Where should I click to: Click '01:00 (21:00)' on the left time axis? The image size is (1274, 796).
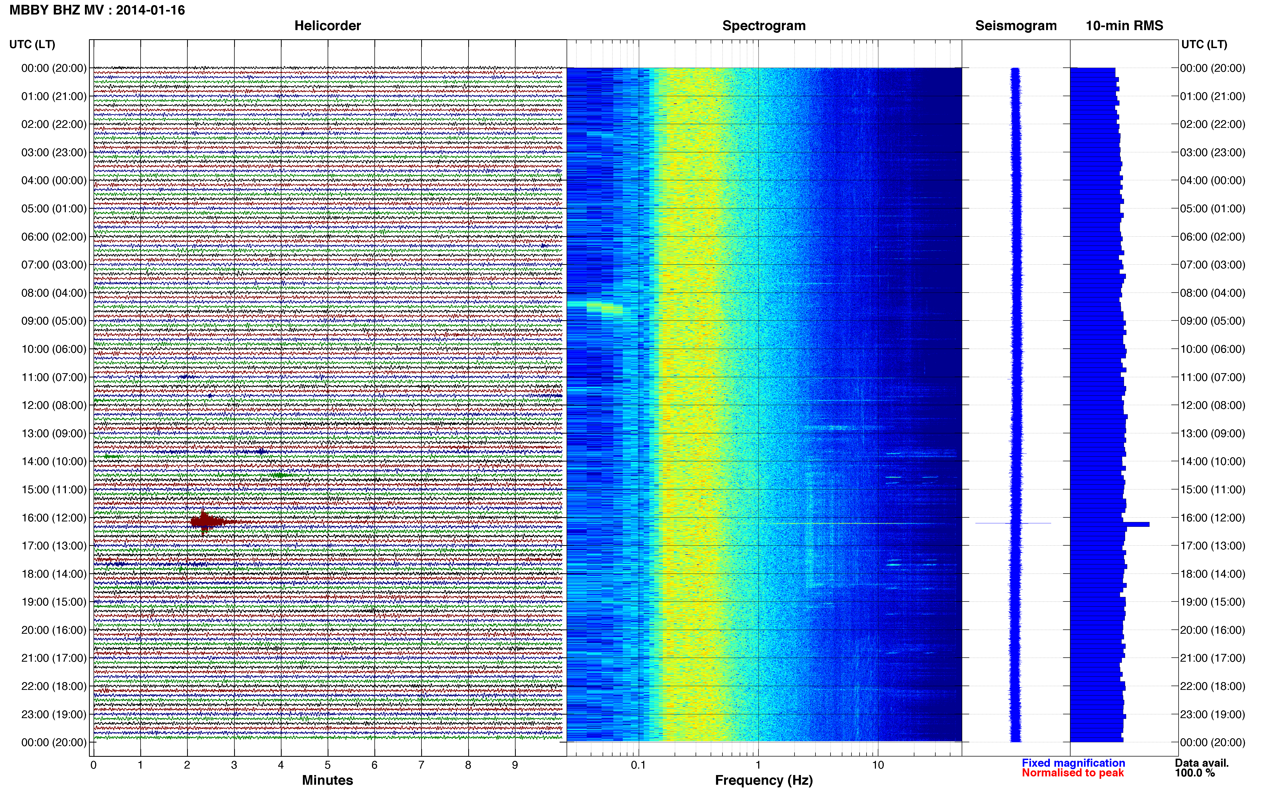point(54,96)
